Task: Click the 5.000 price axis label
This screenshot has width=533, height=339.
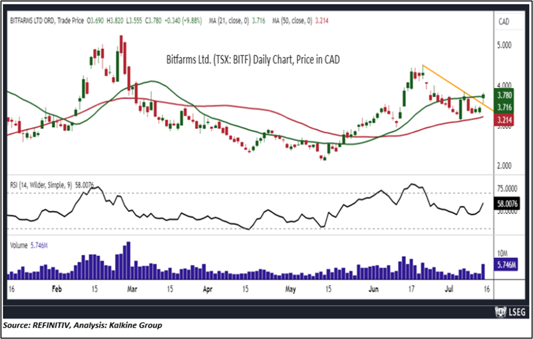Action: [x=504, y=45]
